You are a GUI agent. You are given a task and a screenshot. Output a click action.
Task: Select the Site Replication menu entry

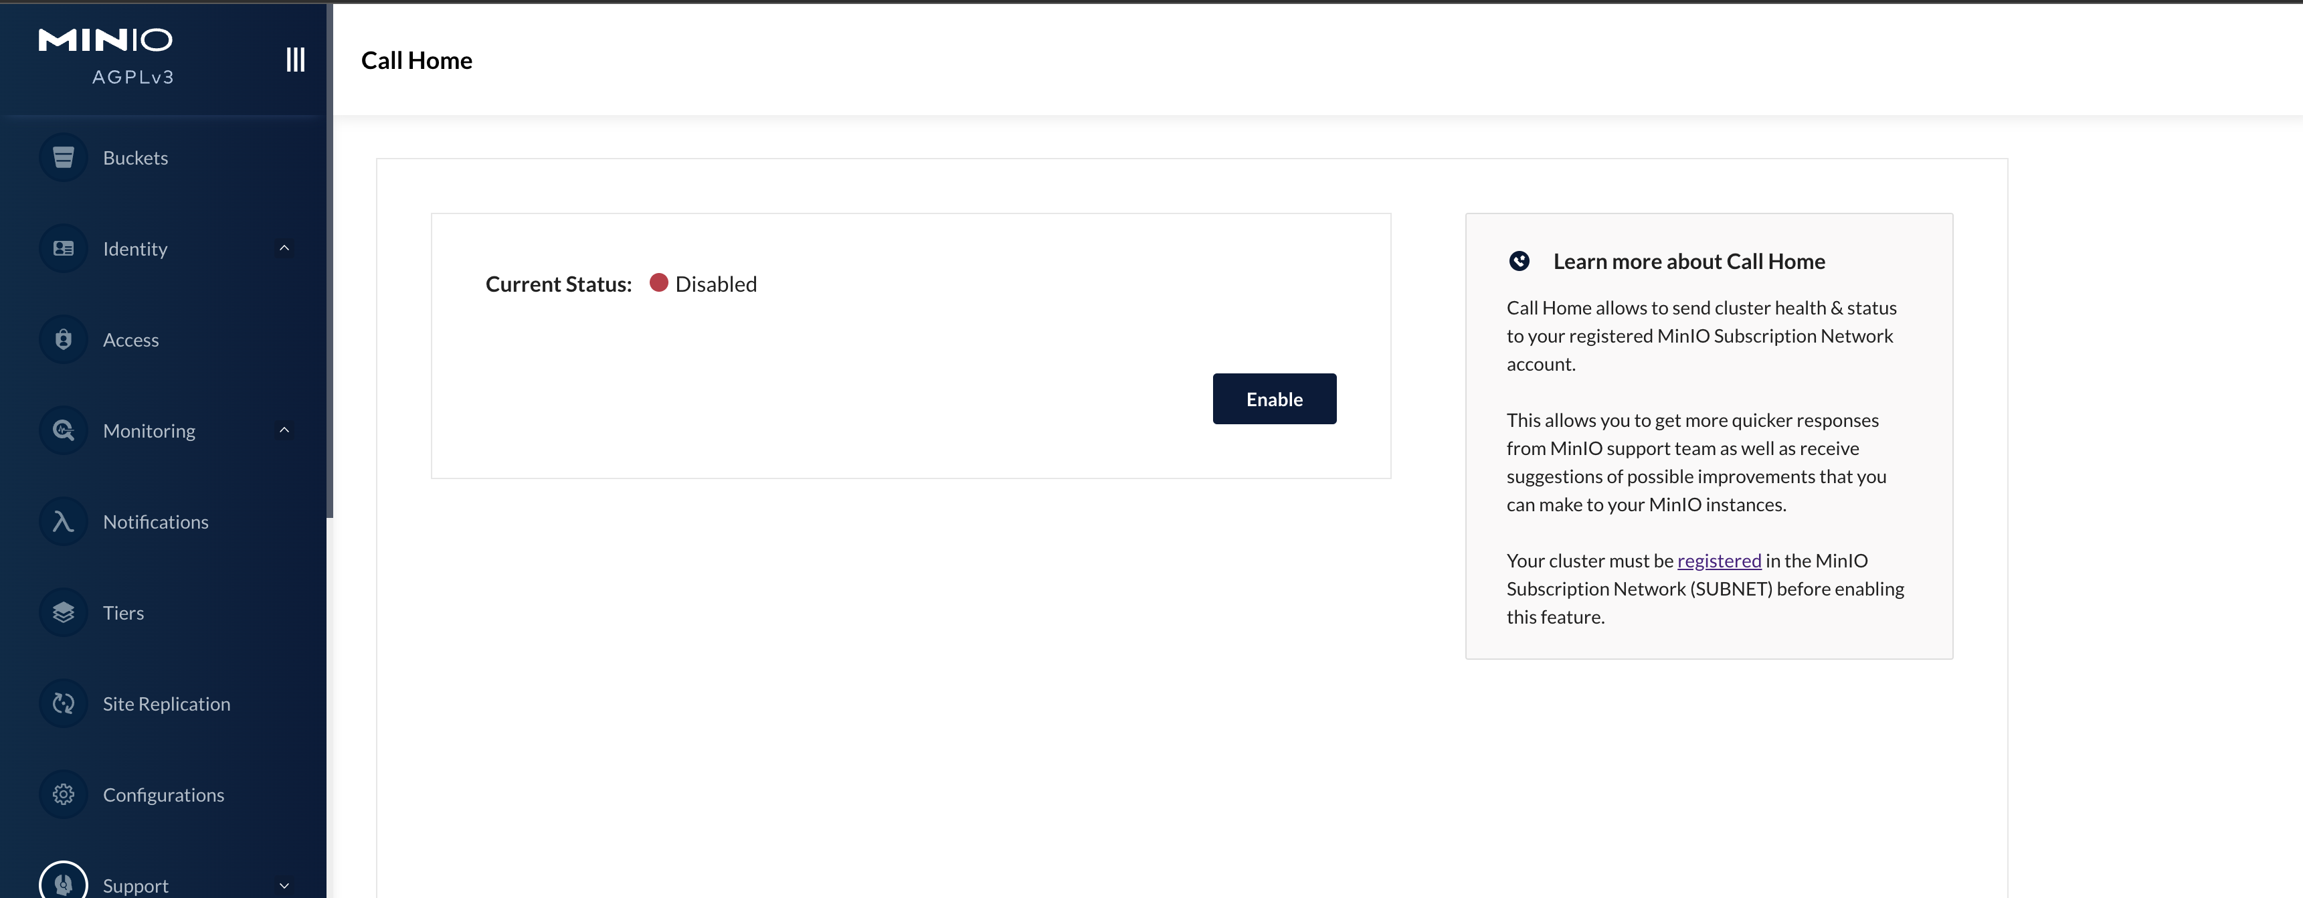pos(167,703)
